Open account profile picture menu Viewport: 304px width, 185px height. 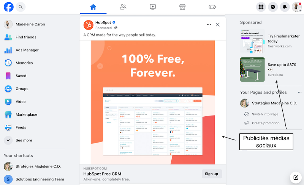(297, 7)
